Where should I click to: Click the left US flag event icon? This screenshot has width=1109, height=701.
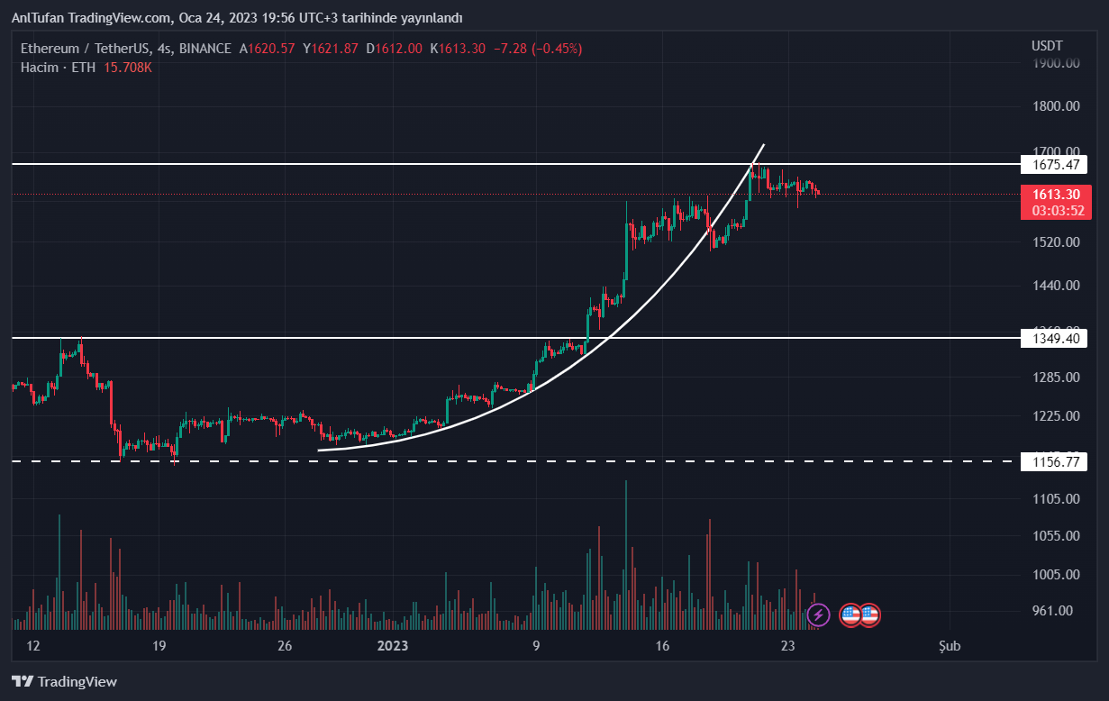pyautogui.click(x=850, y=615)
